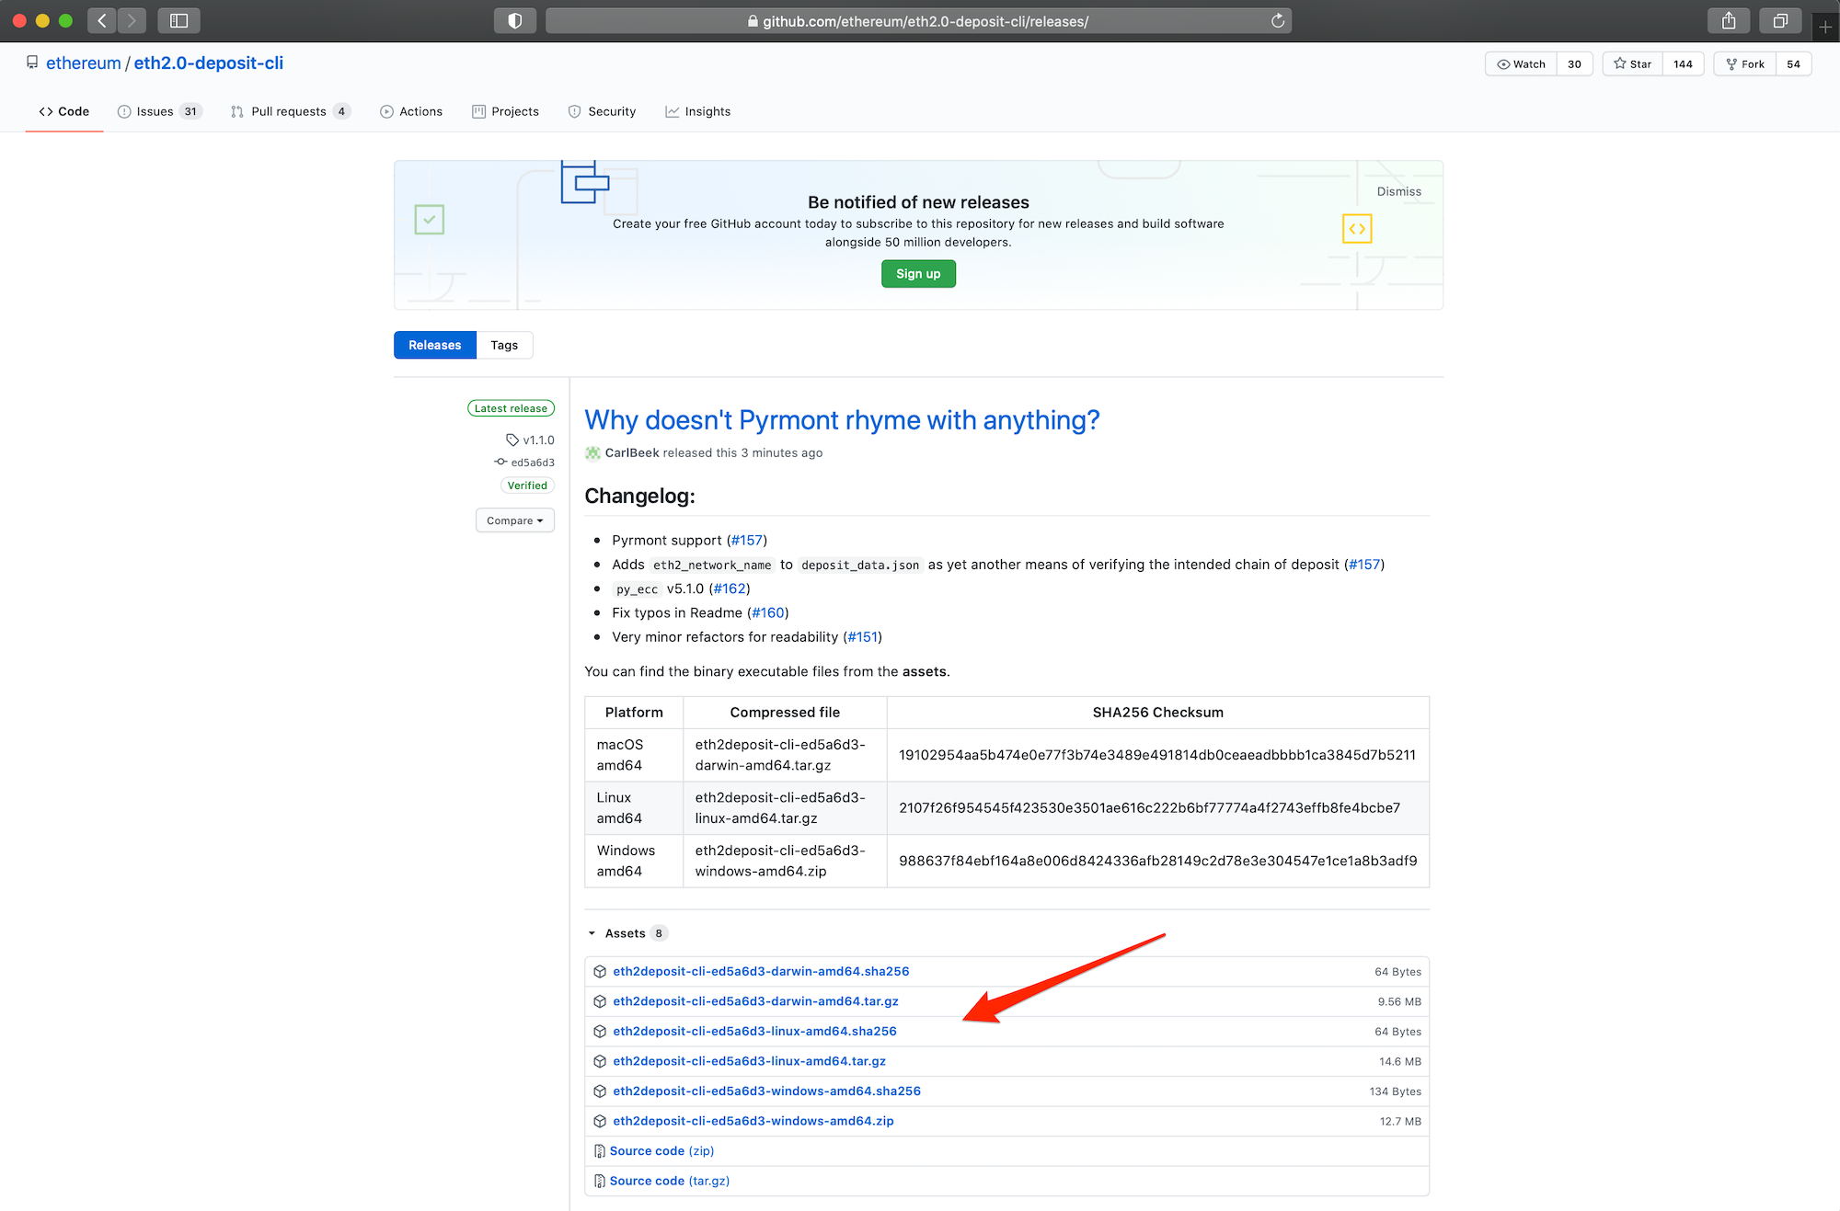The image size is (1840, 1211).
Task: Open the Safari share icon
Action: pyautogui.click(x=1729, y=20)
